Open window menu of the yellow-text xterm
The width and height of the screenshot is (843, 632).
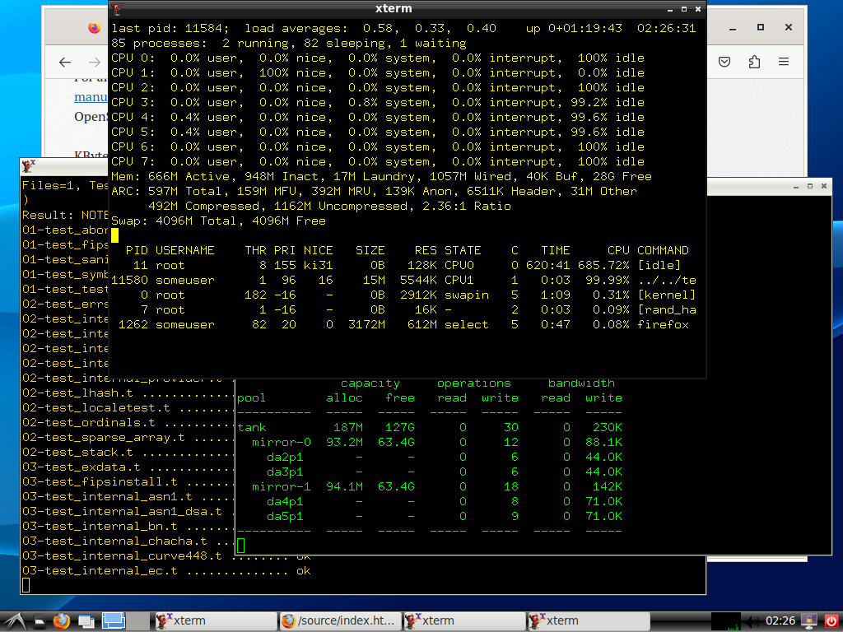click(x=28, y=165)
